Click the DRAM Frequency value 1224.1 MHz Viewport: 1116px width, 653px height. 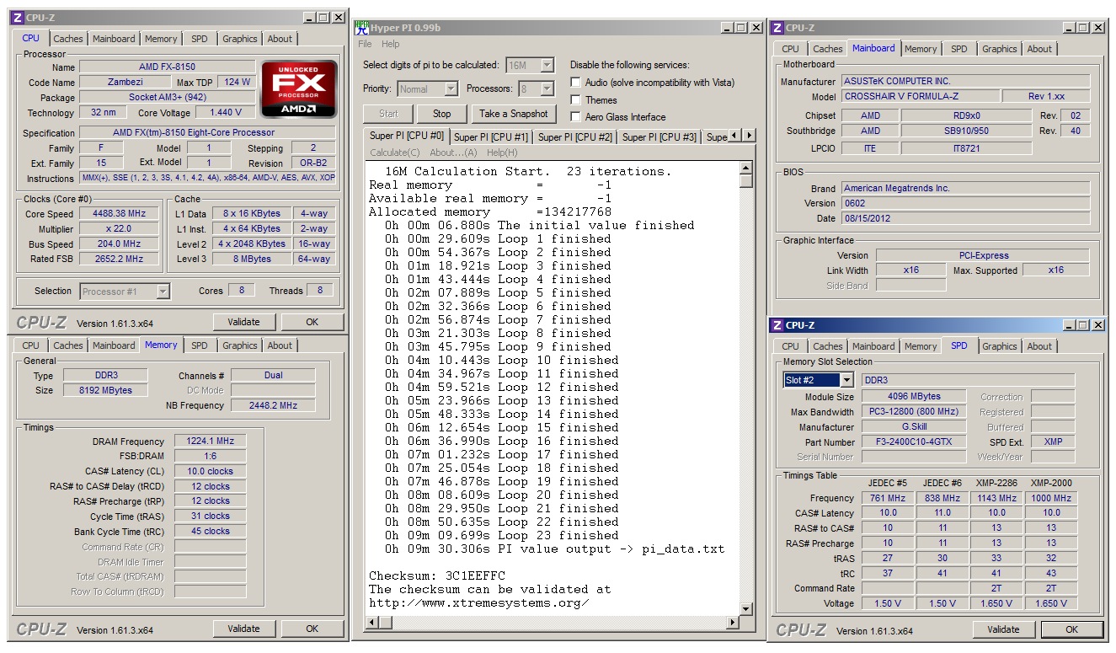coord(211,442)
